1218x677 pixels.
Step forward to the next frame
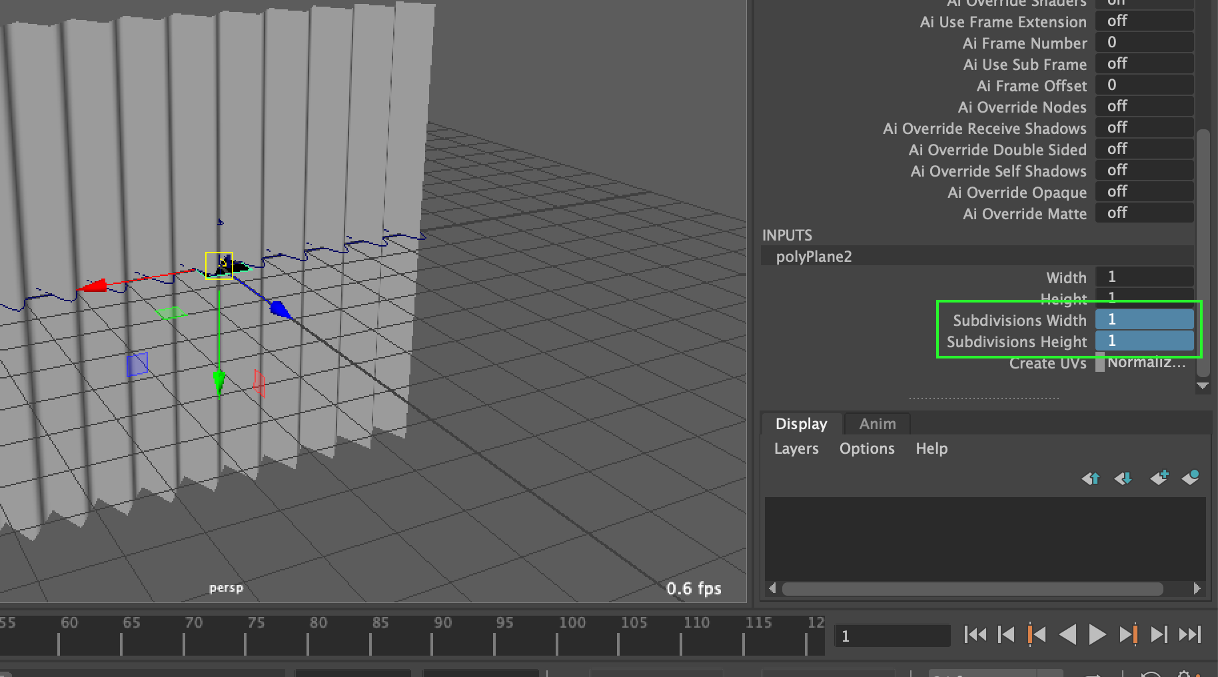(x=1159, y=635)
